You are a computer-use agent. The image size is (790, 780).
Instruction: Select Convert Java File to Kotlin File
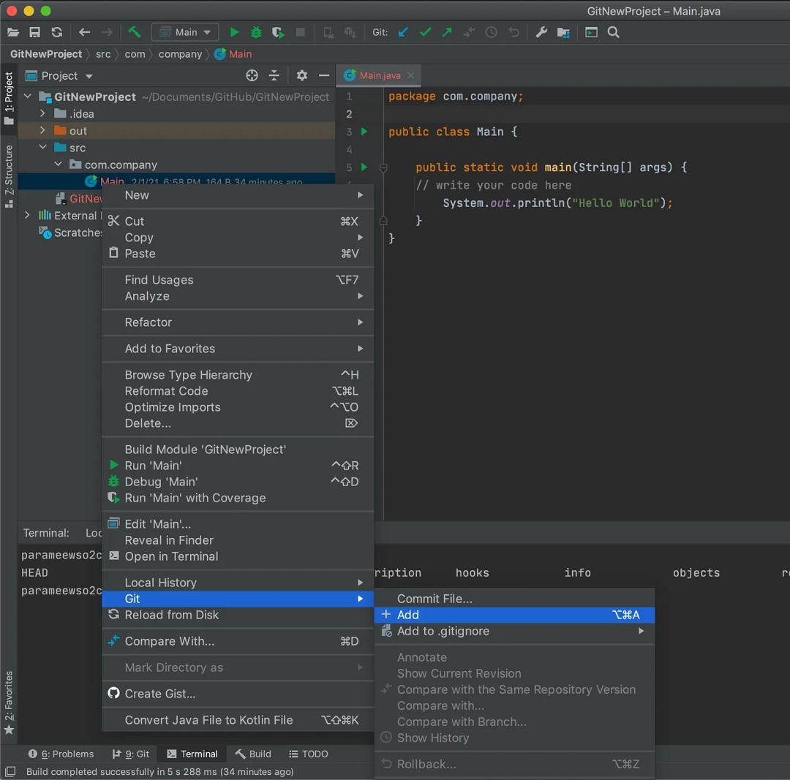(238, 720)
